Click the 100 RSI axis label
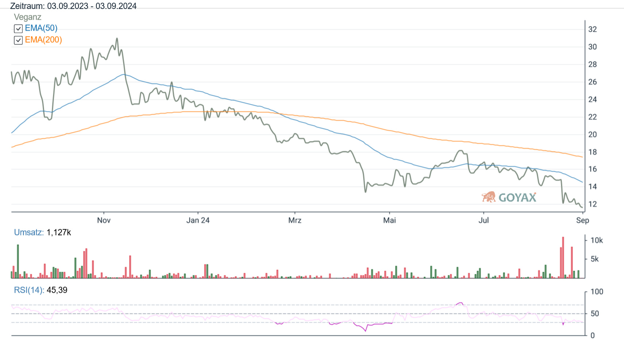Image resolution: width=624 pixels, height=357 pixels. (597, 292)
